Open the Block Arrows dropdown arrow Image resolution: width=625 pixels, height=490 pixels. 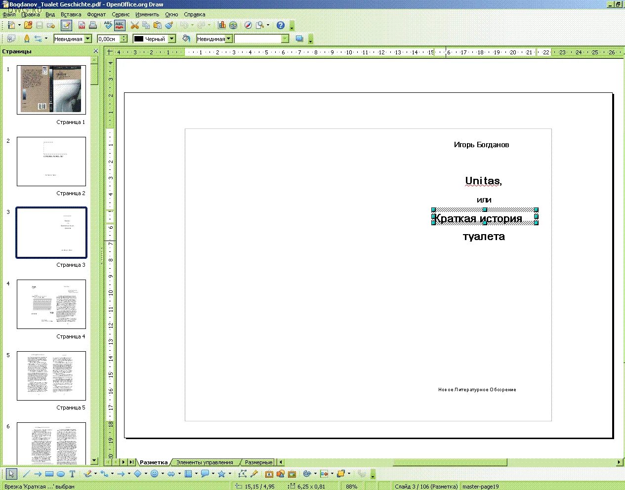point(179,474)
